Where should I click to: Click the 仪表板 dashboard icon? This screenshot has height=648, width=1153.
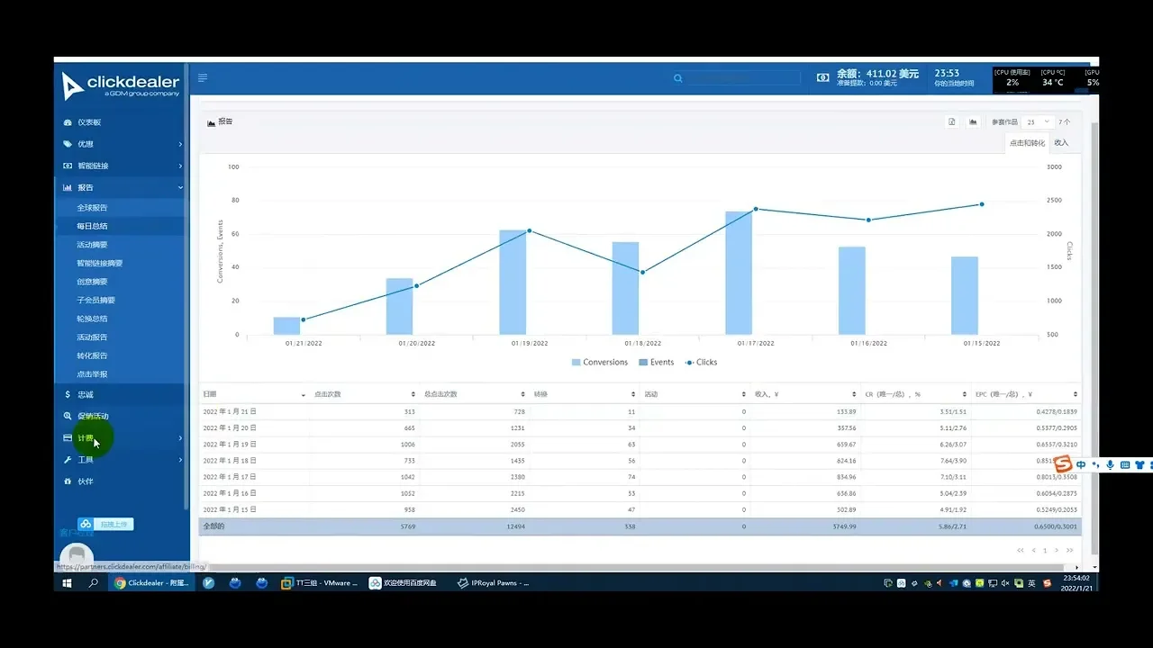click(68, 122)
